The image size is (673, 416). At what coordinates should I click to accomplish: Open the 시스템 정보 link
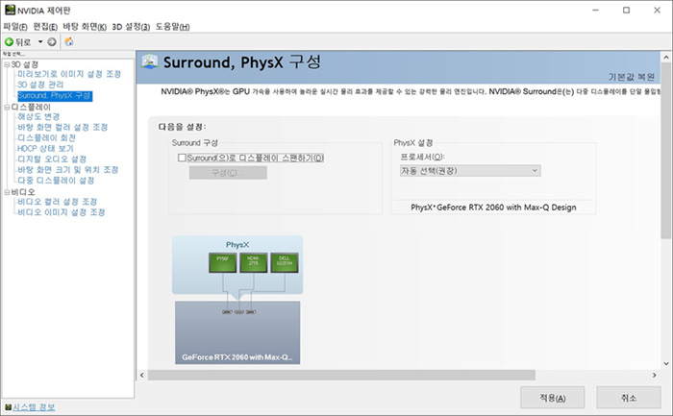click(x=34, y=407)
